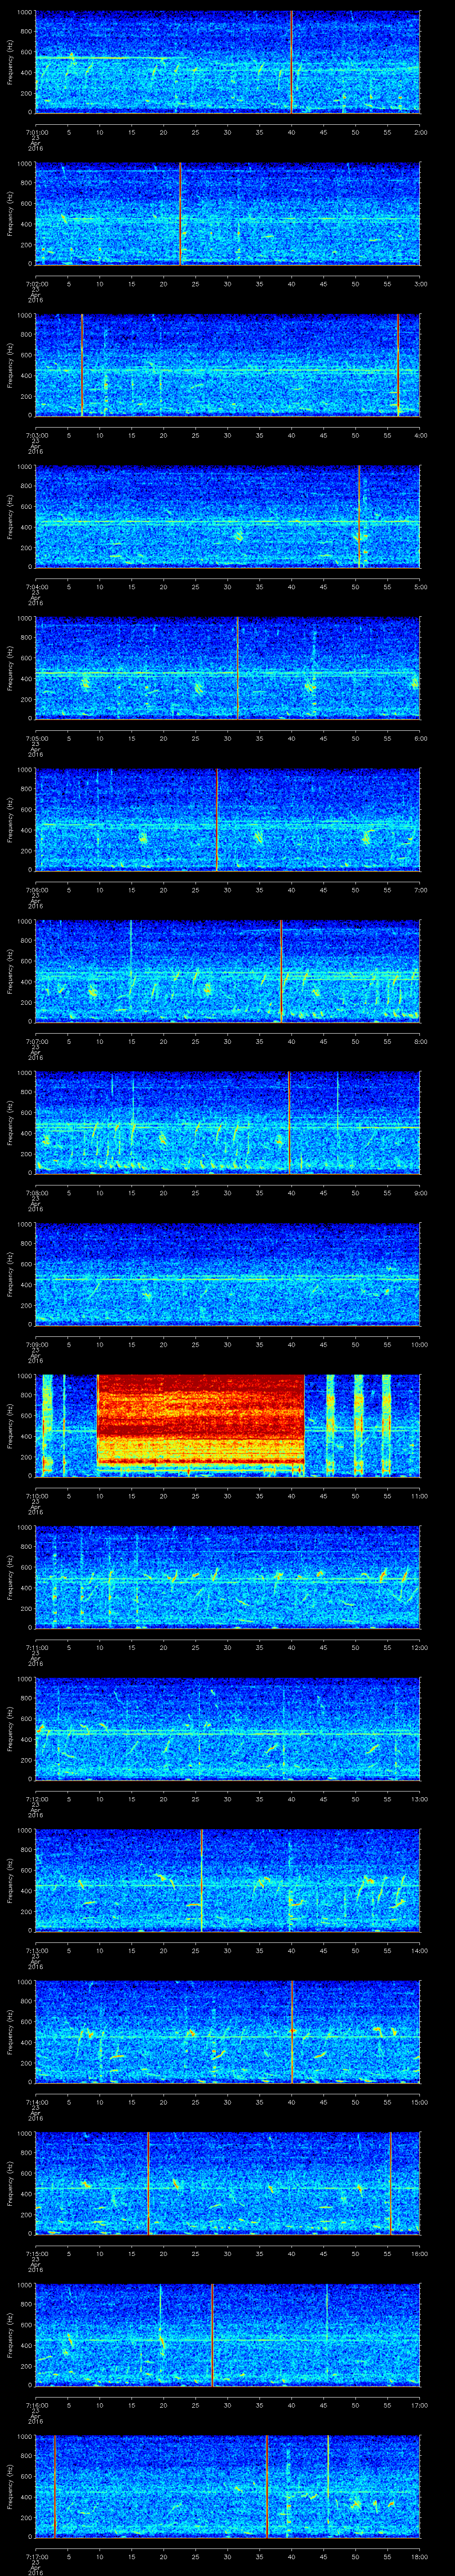455x2576 pixels.
Task: Click the "5:00" end time label
Action: coord(420,586)
